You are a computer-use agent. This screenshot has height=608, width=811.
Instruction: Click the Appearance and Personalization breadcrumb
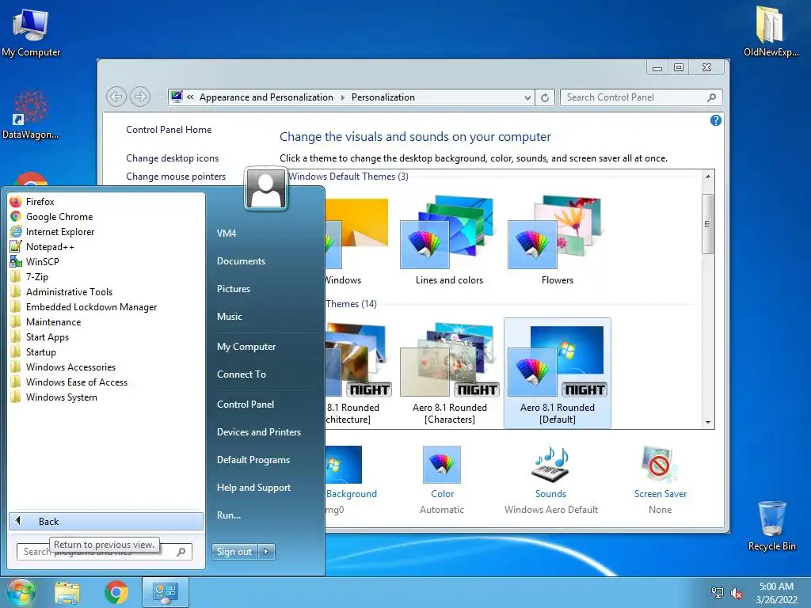pos(266,97)
